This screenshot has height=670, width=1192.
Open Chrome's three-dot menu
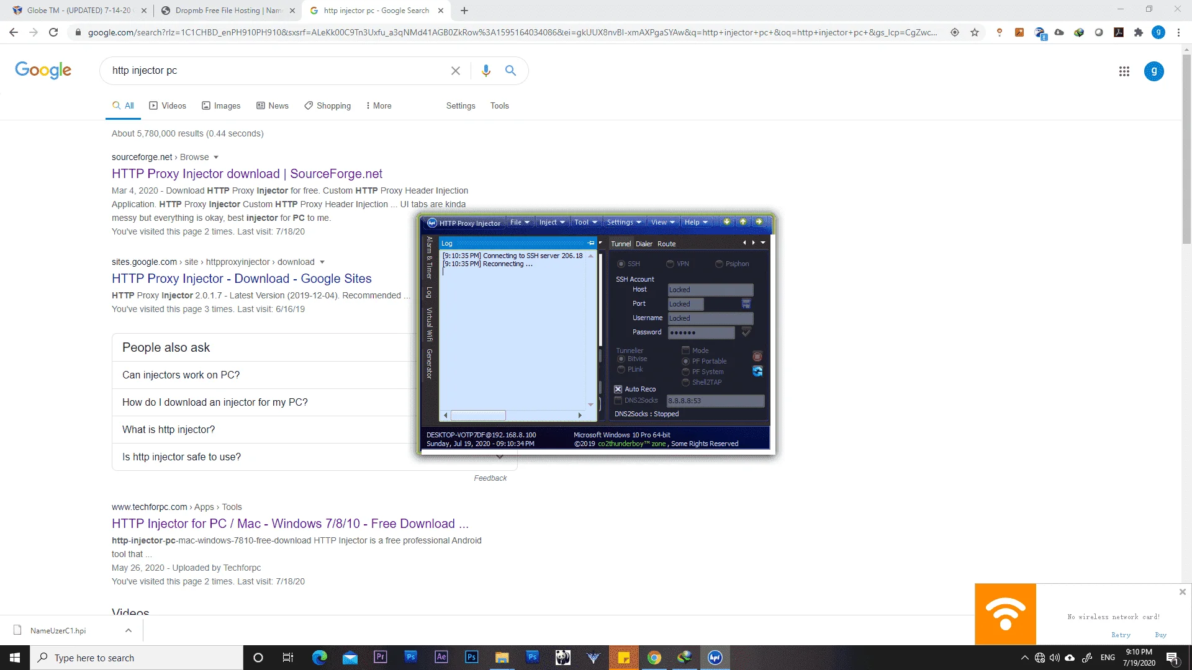pyautogui.click(x=1178, y=32)
